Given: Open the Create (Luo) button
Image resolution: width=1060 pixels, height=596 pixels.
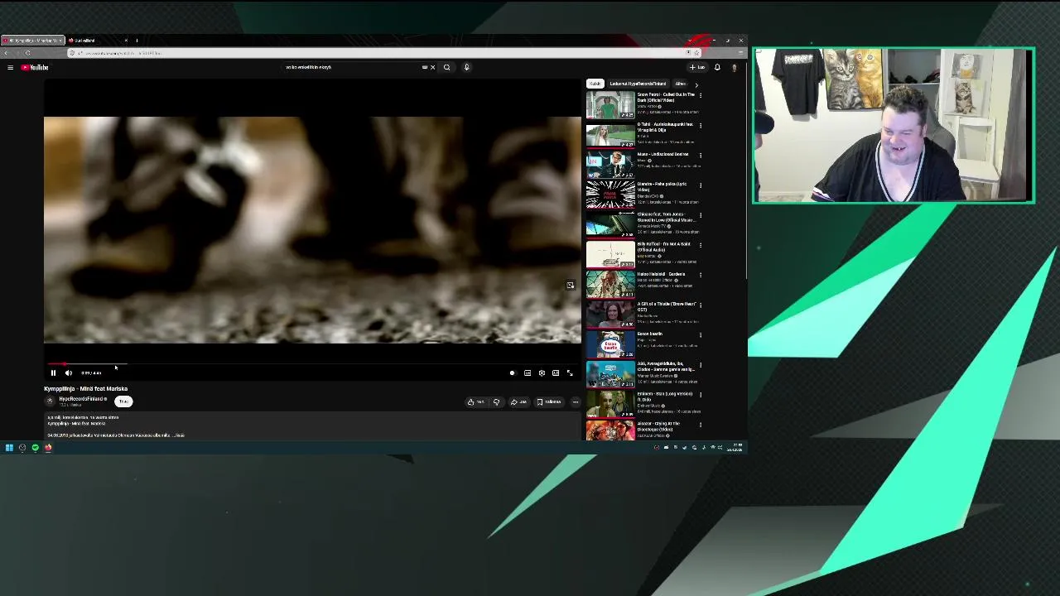Looking at the screenshot, I should pos(697,67).
